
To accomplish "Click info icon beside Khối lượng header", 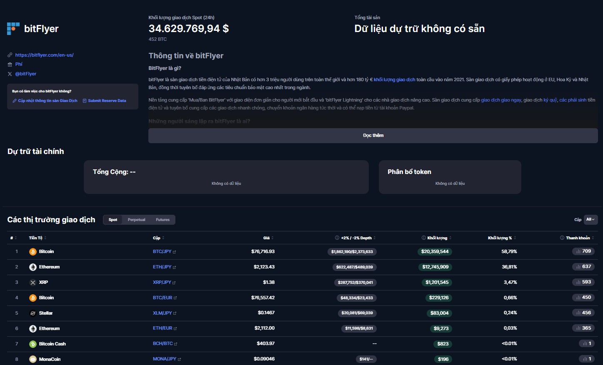I will click(424, 238).
